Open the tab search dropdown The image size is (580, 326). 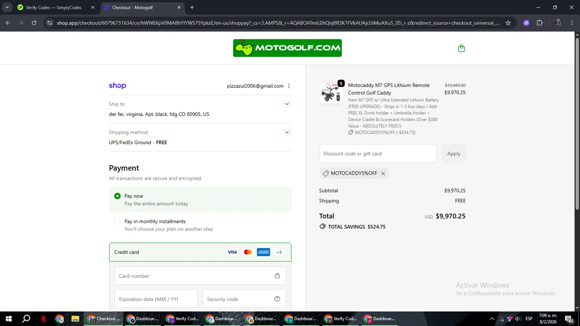click(x=7, y=7)
